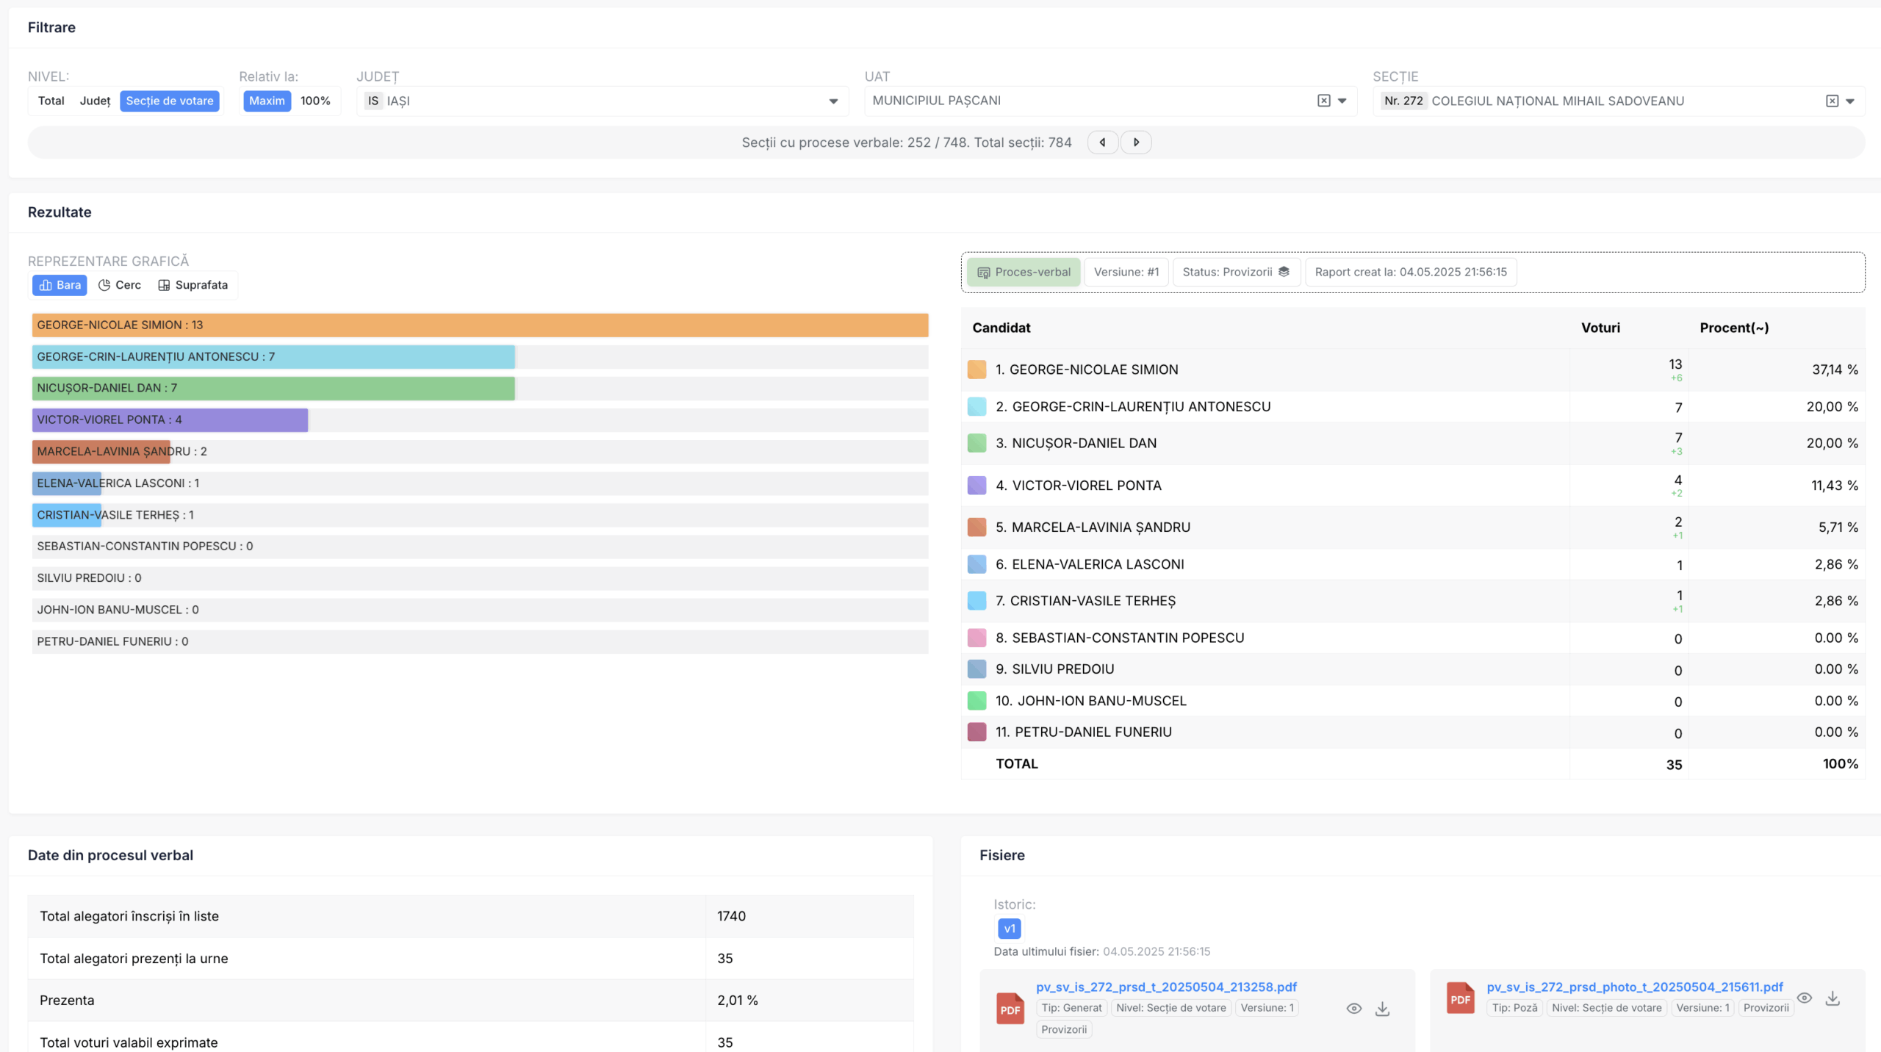This screenshot has width=1881, height=1052.
Task: Click George-Nicolae Simion orange color swatch
Action: click(977, 370)
